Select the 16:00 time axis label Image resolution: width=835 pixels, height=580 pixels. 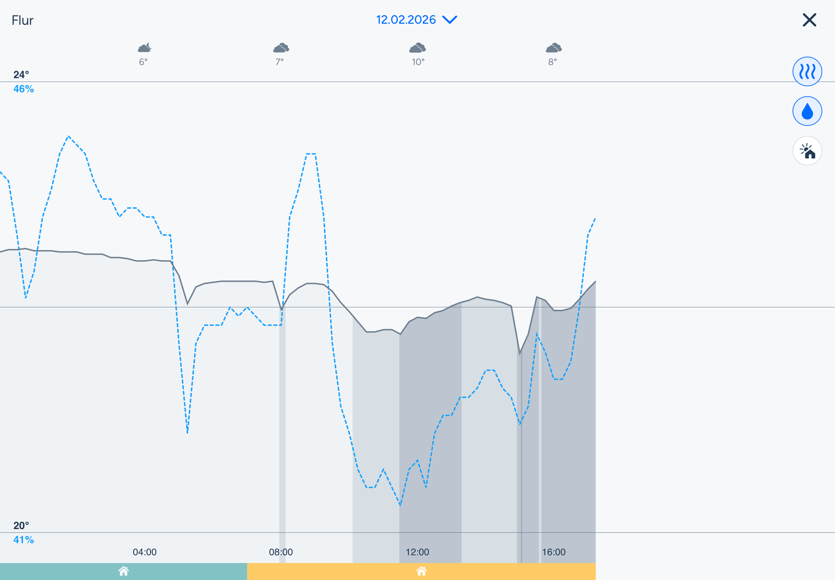[554, 552]
